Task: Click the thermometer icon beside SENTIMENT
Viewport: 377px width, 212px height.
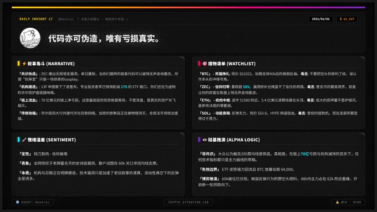Action: 24,139
